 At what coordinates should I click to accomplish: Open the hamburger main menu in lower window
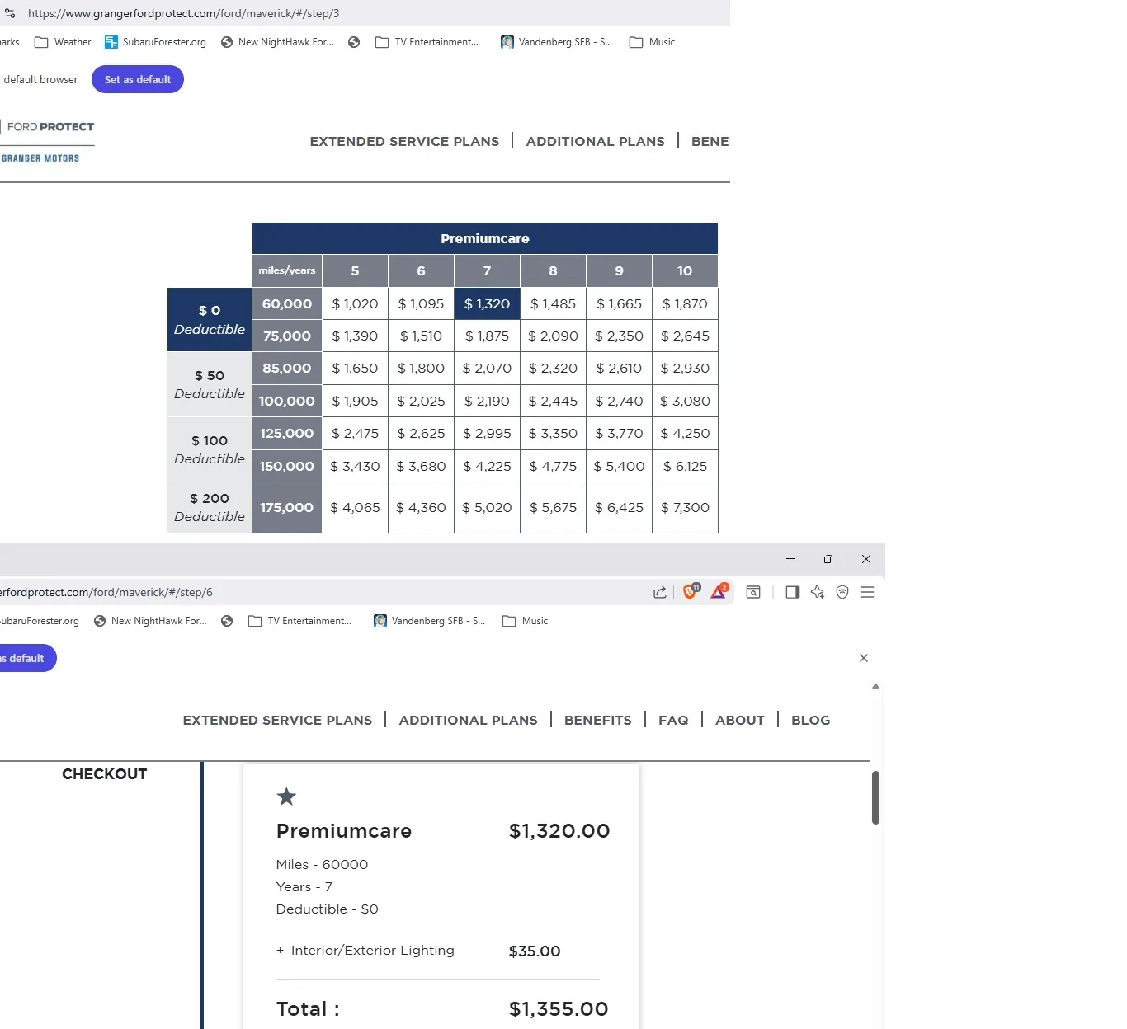pos(867,592)
